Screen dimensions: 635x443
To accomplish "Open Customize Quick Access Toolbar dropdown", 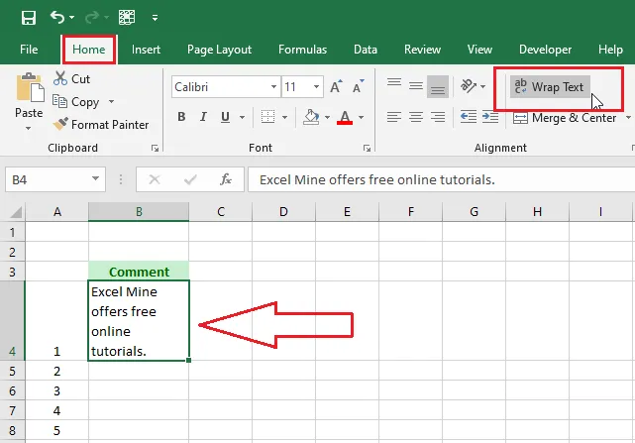I will point(155,18).
